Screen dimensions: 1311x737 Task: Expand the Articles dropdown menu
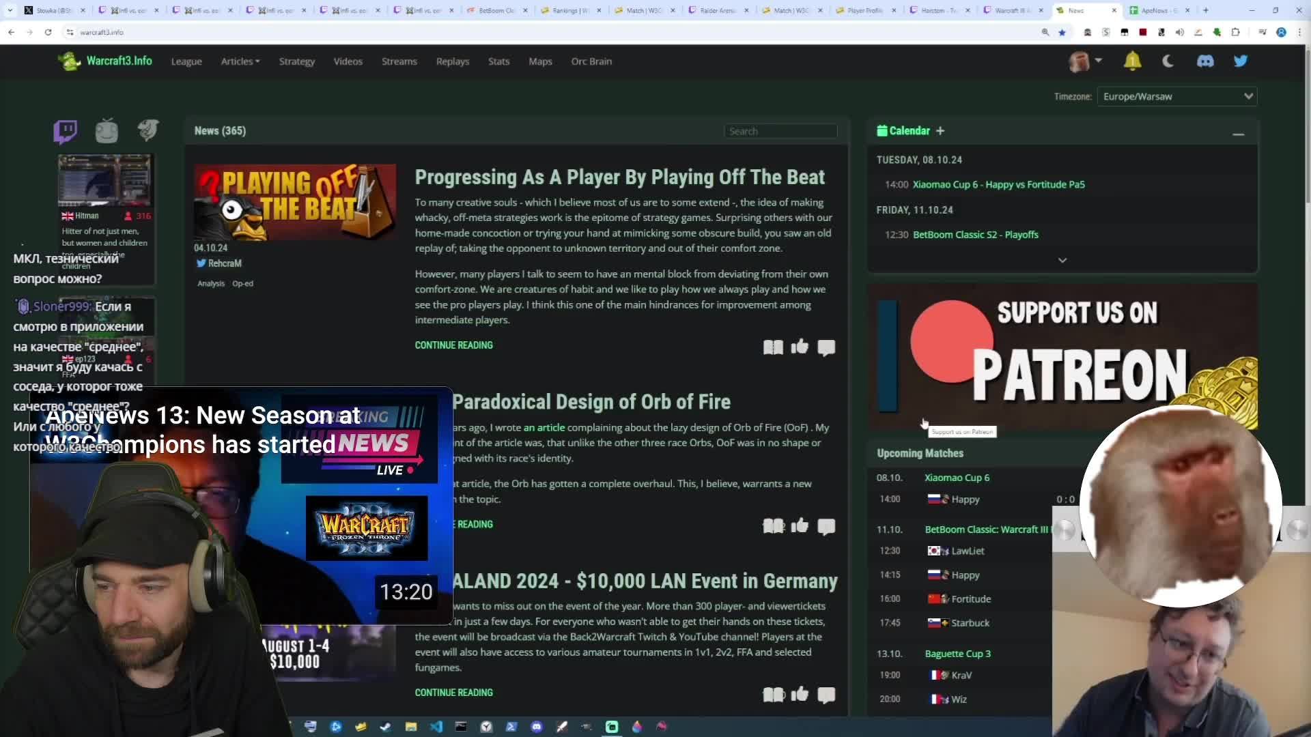tap(240, 61)
